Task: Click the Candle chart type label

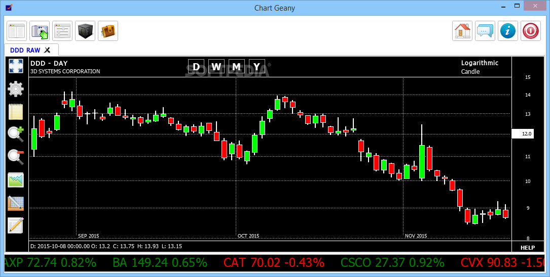Action: click(470, 71)
